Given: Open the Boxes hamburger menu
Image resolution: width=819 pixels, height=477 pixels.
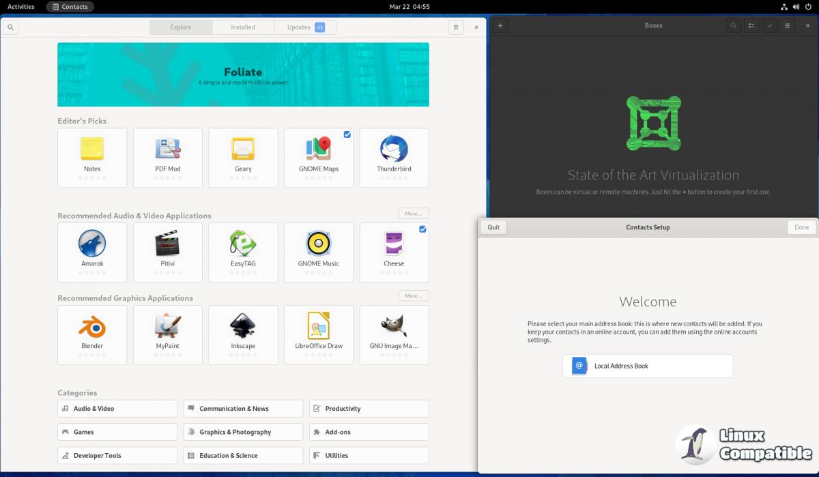Looking at the screenshot, I should click(787, 26).
